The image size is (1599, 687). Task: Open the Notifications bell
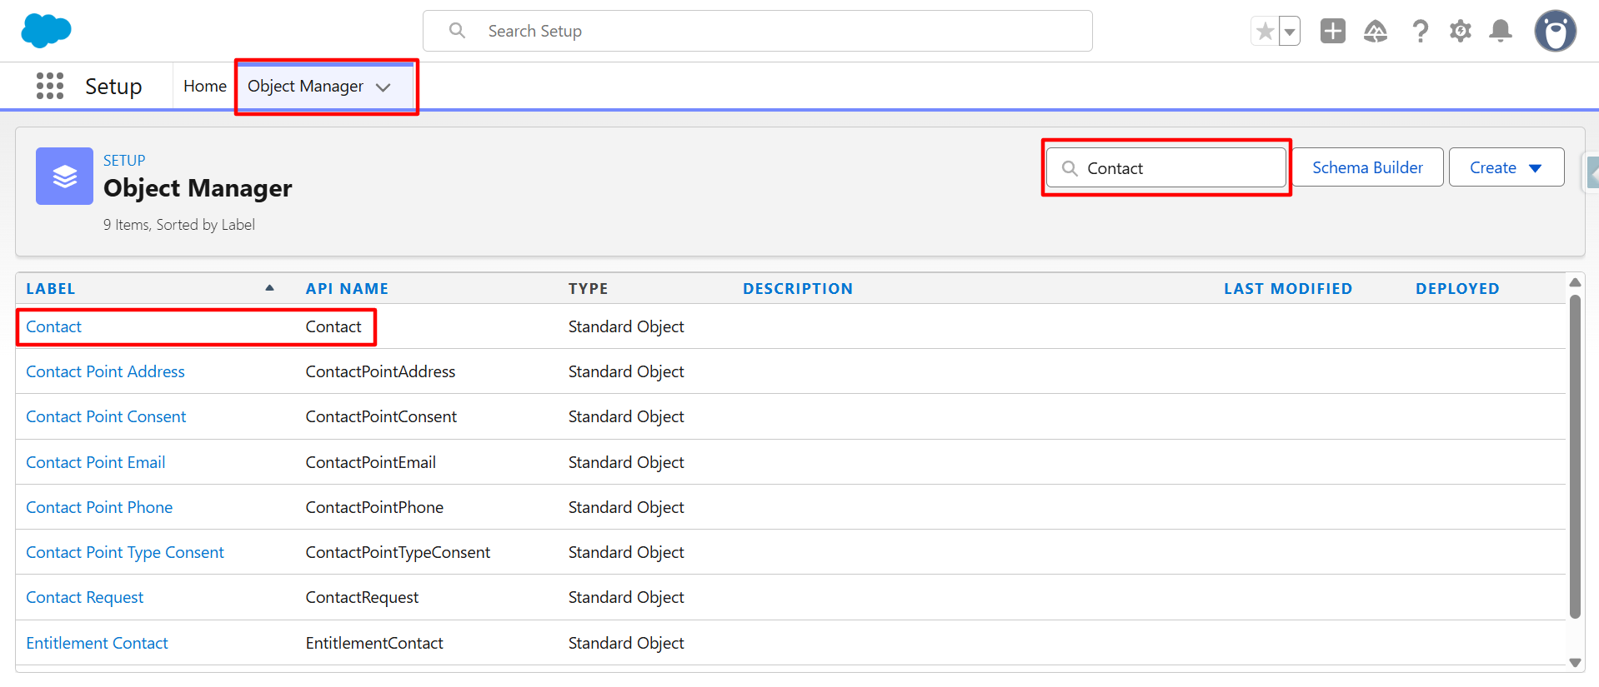coord(1500,32)
